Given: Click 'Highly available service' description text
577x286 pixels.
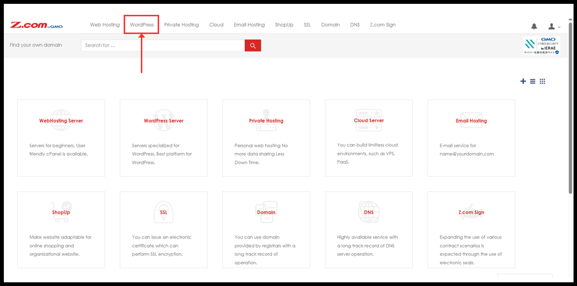Looking at the screenshot, I should coord(368,246).
